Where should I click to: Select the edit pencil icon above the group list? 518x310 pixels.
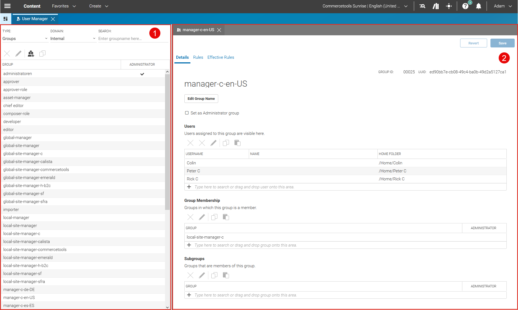tap(18, 53)
